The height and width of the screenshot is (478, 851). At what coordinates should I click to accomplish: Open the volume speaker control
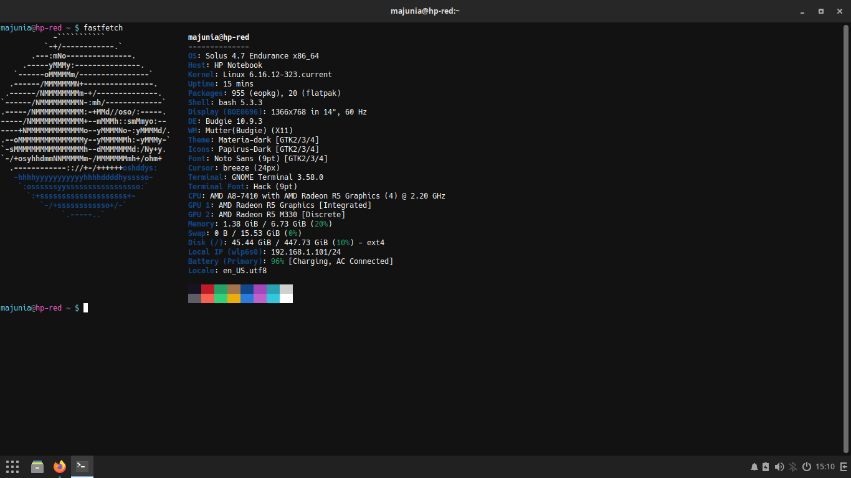tap(779, 467)
